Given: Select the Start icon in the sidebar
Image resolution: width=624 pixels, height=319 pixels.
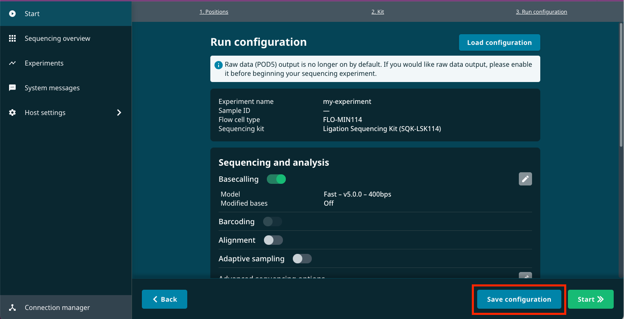Looking at the screenshot, I should [x=12, y=13].
